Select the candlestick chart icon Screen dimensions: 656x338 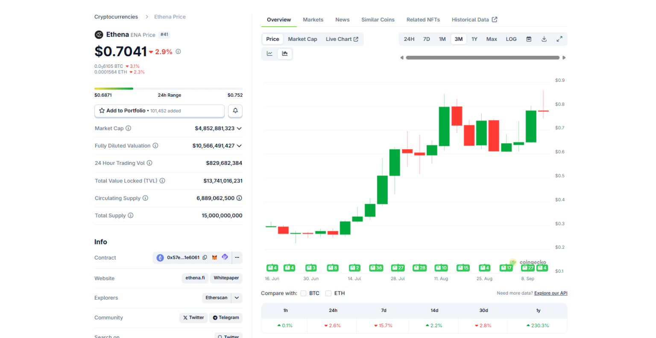pyautogui.click(x=285, y=53)
